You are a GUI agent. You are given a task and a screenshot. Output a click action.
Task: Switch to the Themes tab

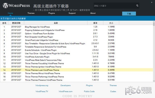[31, 13]
